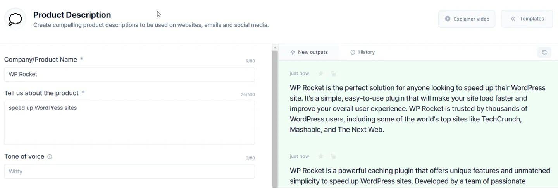Screen dimensions: 558x188
Task: Click the form panel scrollbar up arrow
Action: tap(275, 48)
